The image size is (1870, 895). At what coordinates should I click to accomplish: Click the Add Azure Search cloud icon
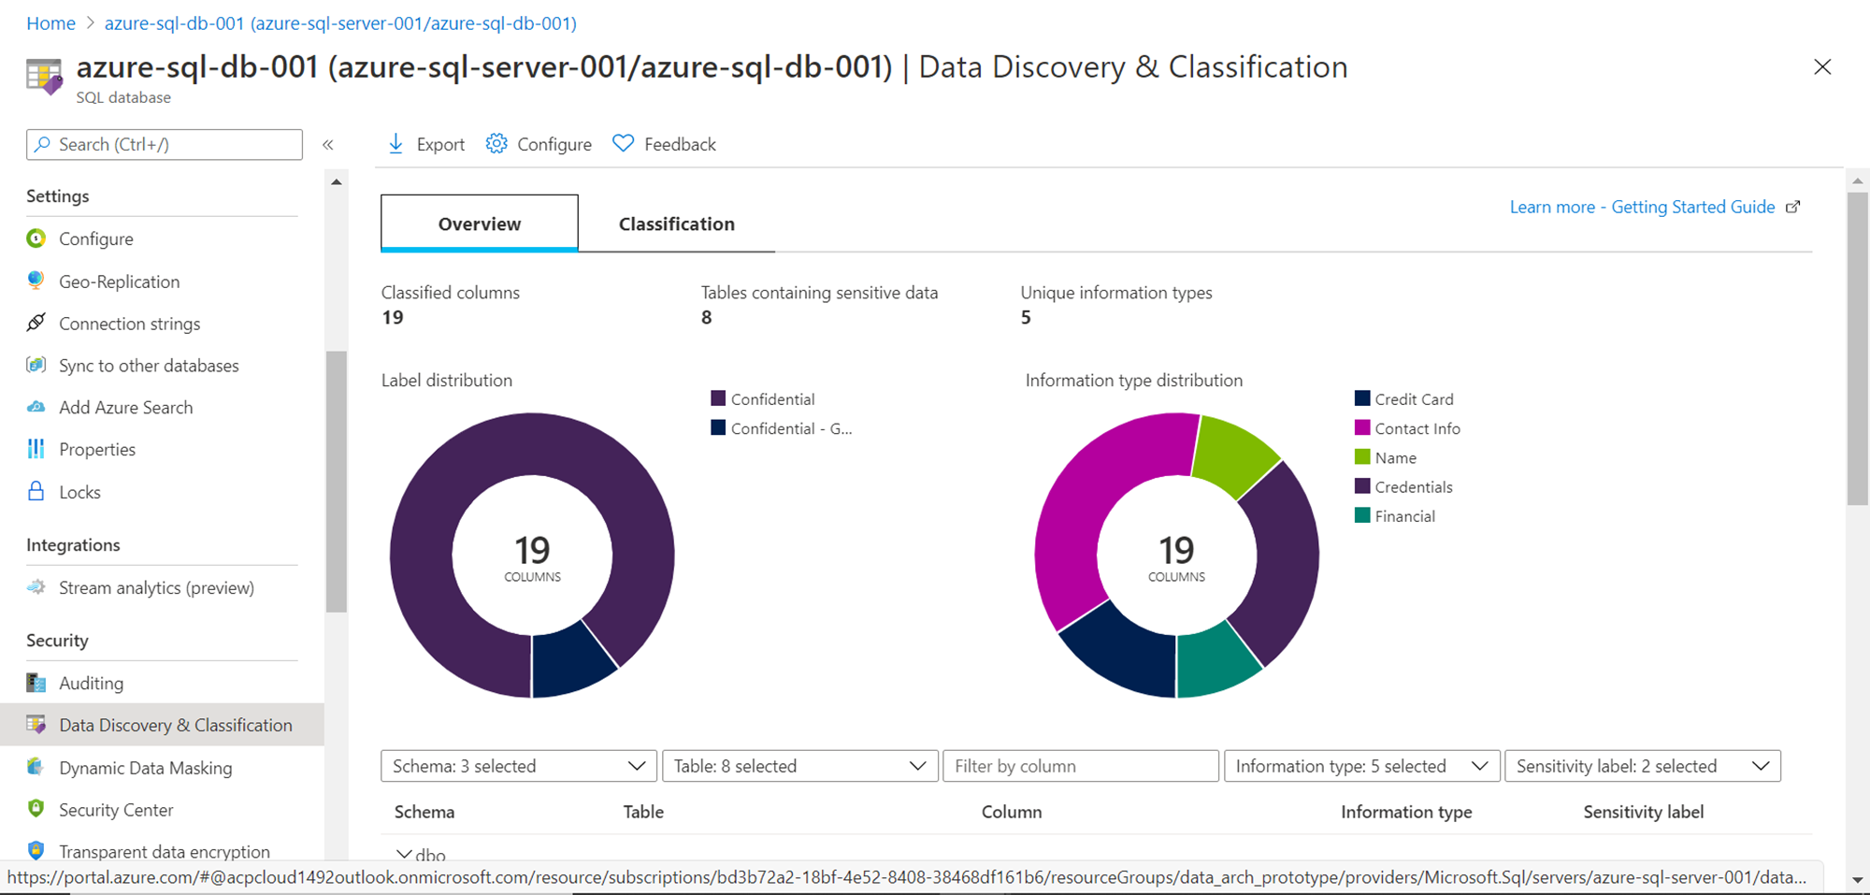tap(36, 407)
